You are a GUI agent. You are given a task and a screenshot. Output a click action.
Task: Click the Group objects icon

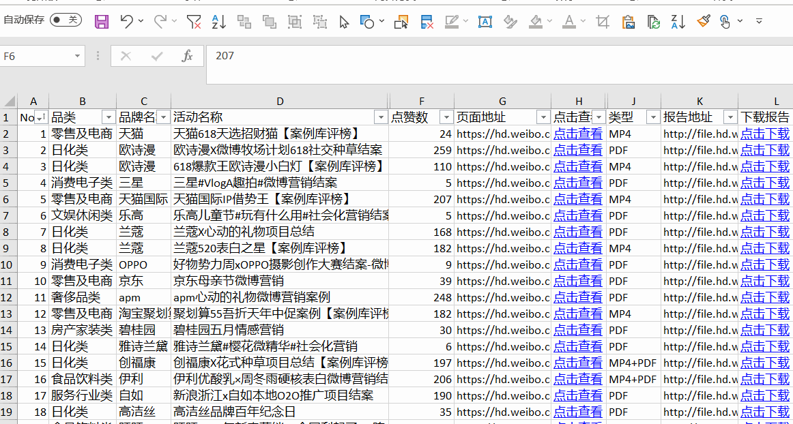[294, 21]
